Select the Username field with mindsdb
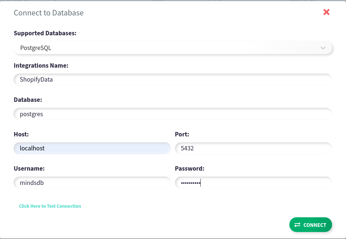Image resolution: width=346 pixels, height=239 pixels. click(92, 182)
